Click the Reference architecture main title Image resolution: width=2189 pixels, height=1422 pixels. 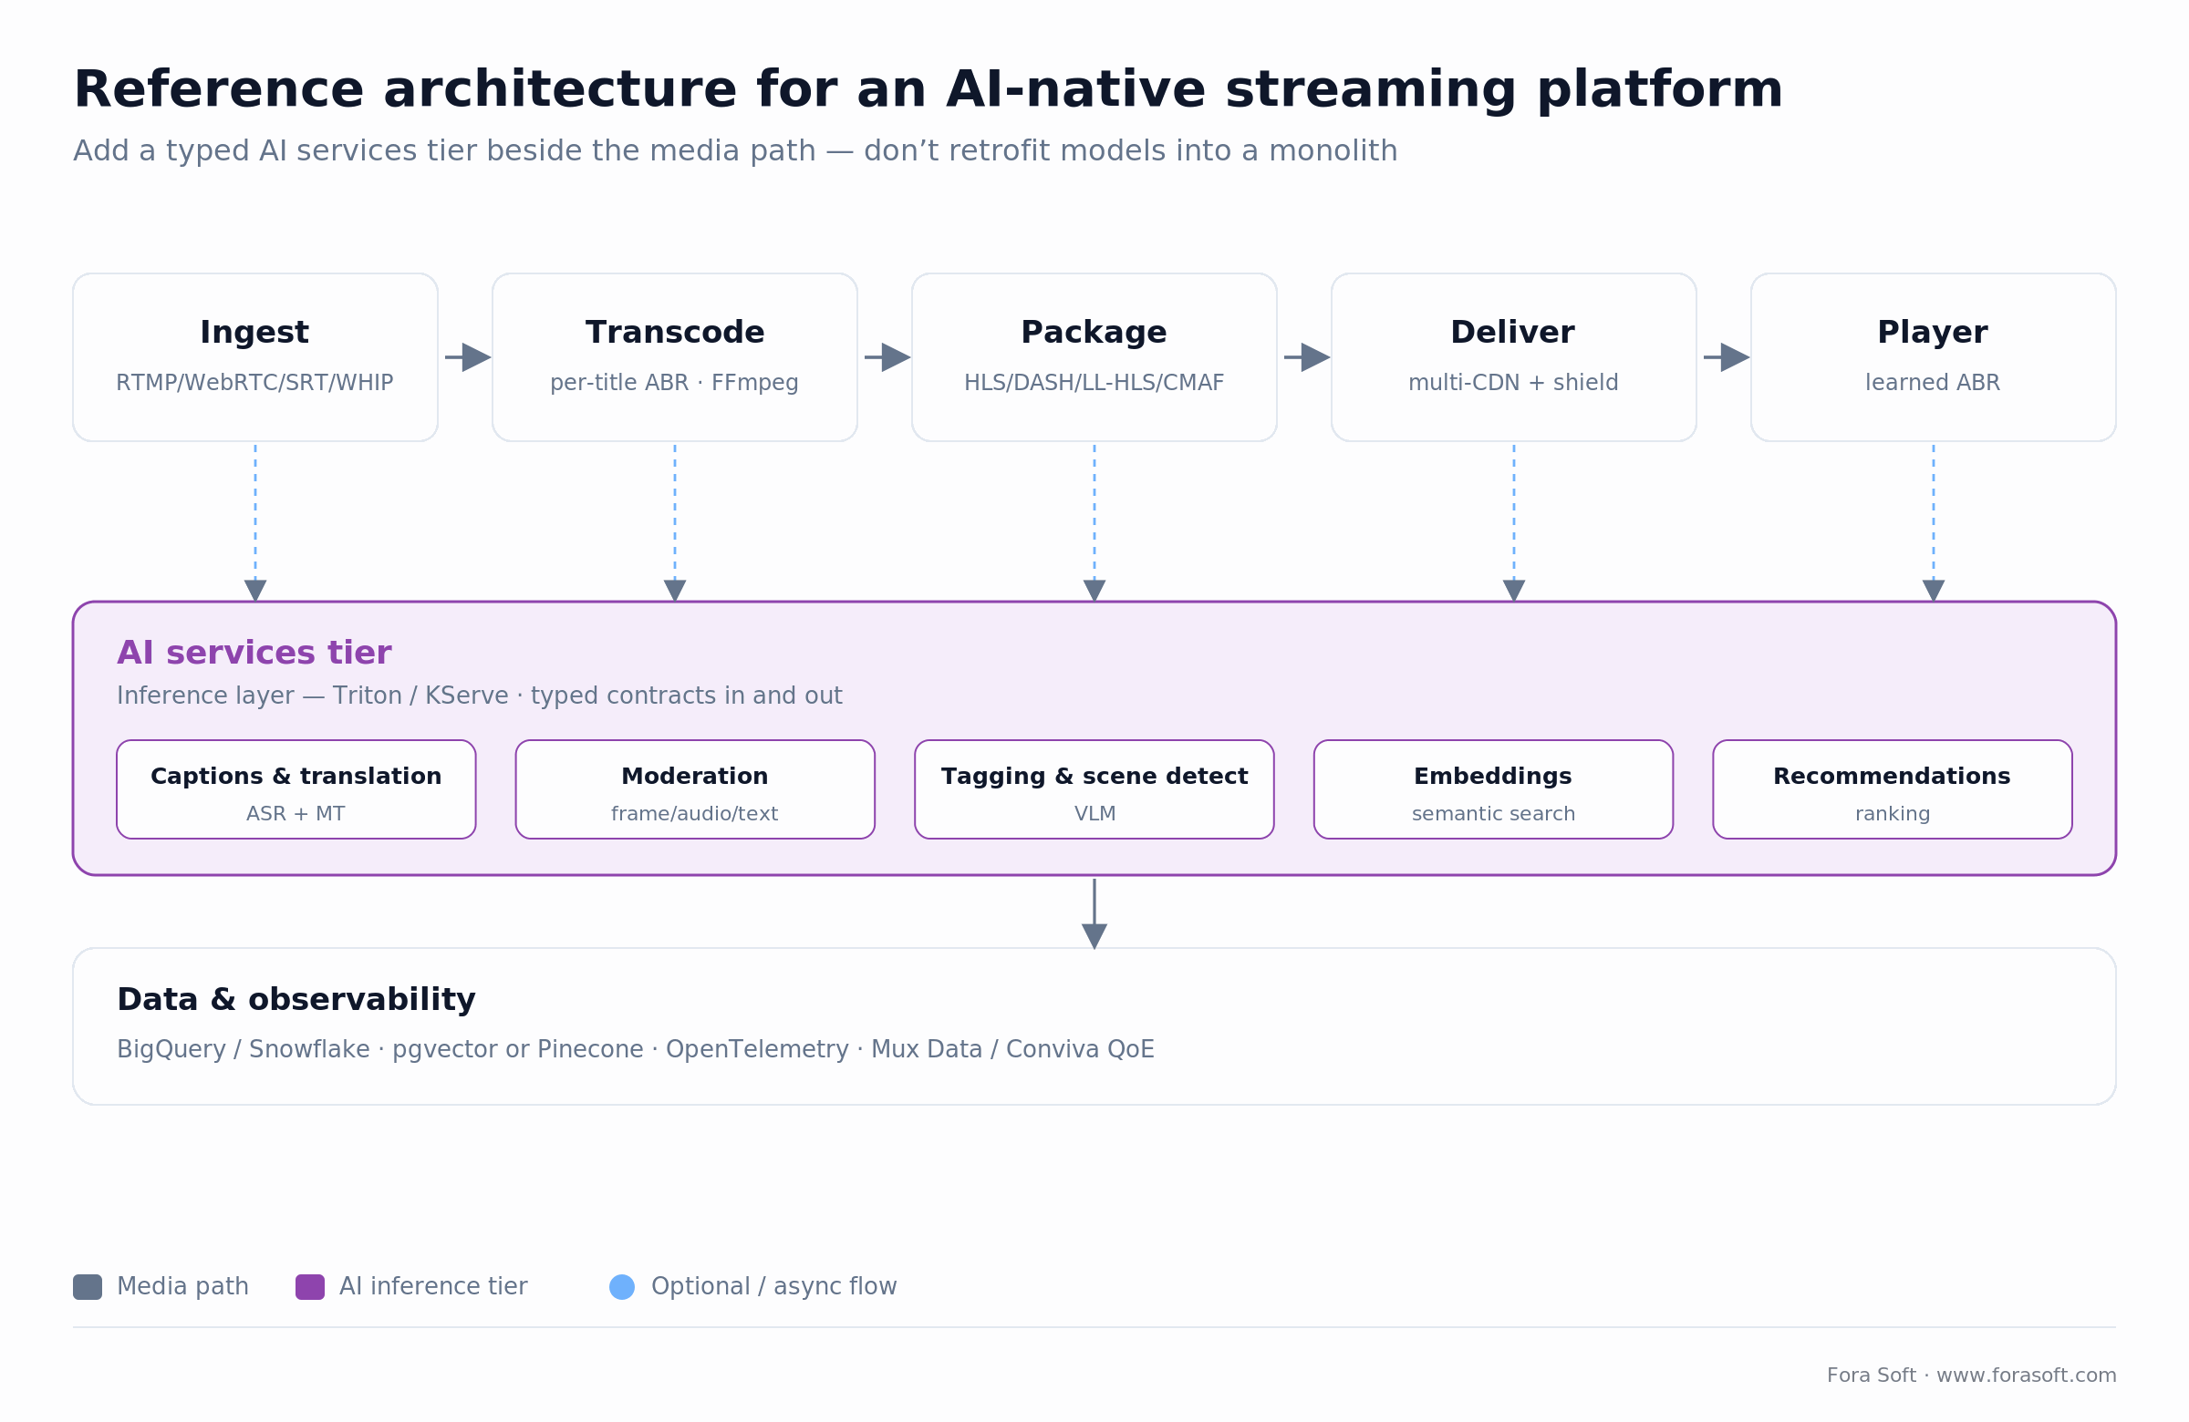coord(928,90)
